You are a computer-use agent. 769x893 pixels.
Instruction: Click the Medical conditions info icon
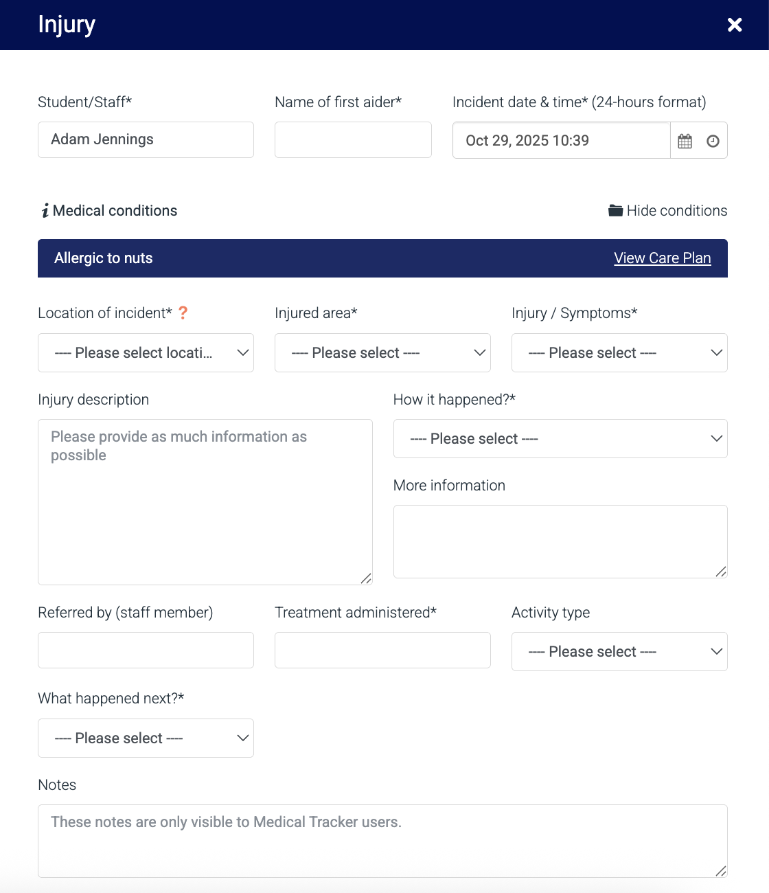(45, 211)
